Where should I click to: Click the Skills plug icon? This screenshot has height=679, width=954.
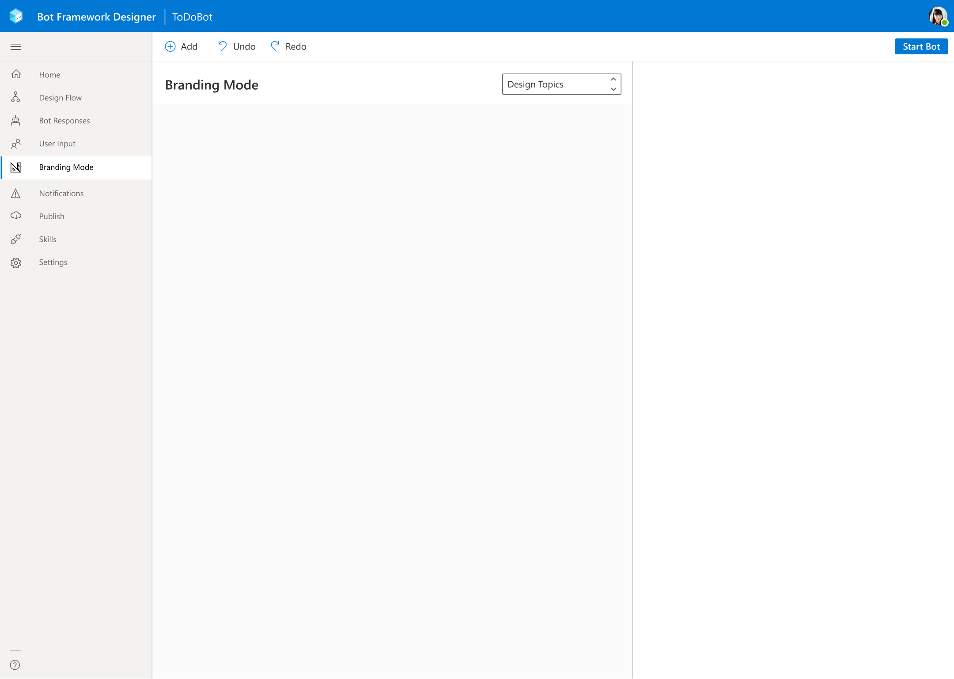[16, 239]
